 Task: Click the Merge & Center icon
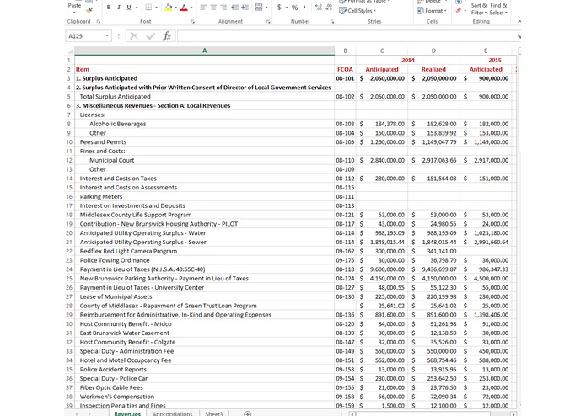pyautogui.click(x=259, y=7)
